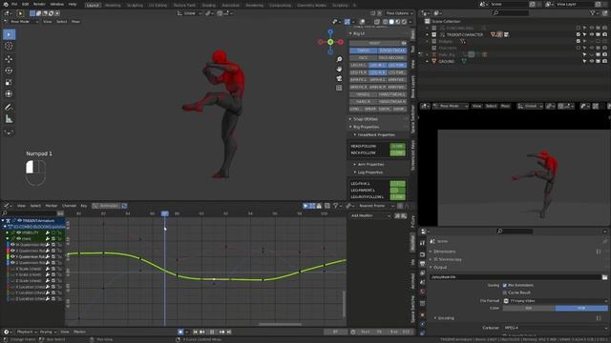Collapse the Output panel
The image size is (611, 343).
tap(440, 267)
